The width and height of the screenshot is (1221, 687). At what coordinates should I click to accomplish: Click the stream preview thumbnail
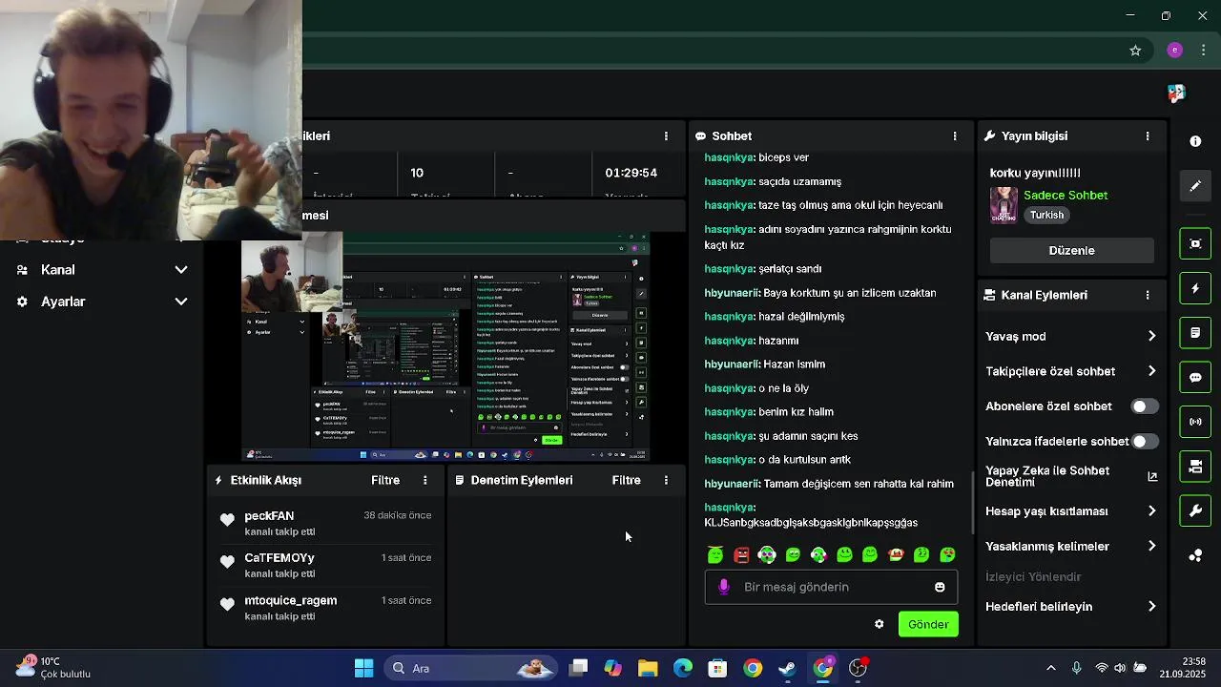click(x=446, y=348)
